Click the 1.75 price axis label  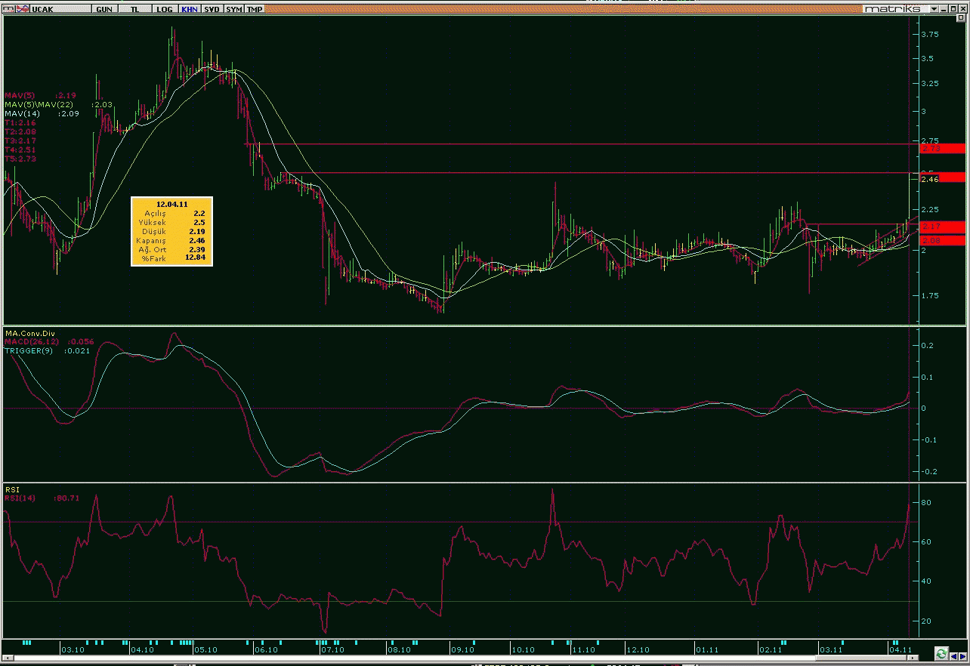tap(930, 296)
